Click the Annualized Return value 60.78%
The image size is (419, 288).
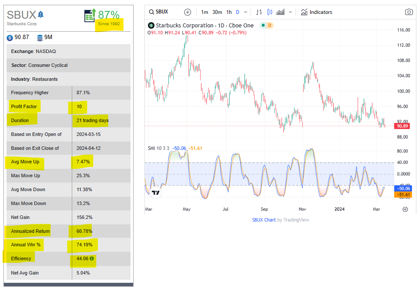84,231
